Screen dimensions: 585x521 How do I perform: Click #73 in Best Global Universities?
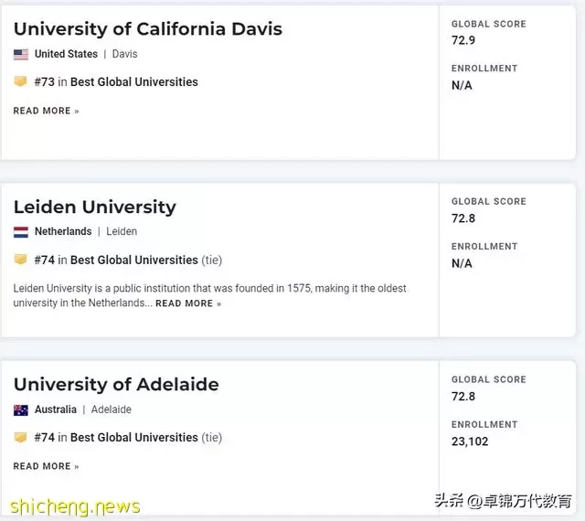tap(116, 81)
